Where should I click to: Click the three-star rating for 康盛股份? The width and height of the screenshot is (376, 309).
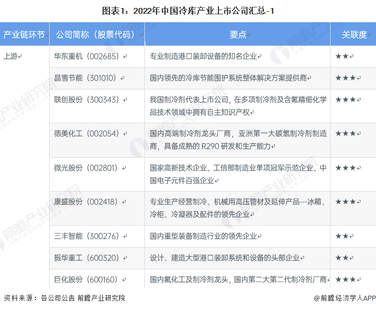[x=345, y=202]
